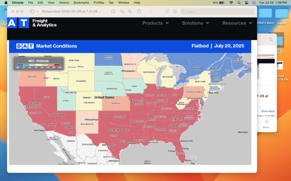Select the Elliot's Docs desktop folder
Screen dimensions: 291x181
coord(265,16)
